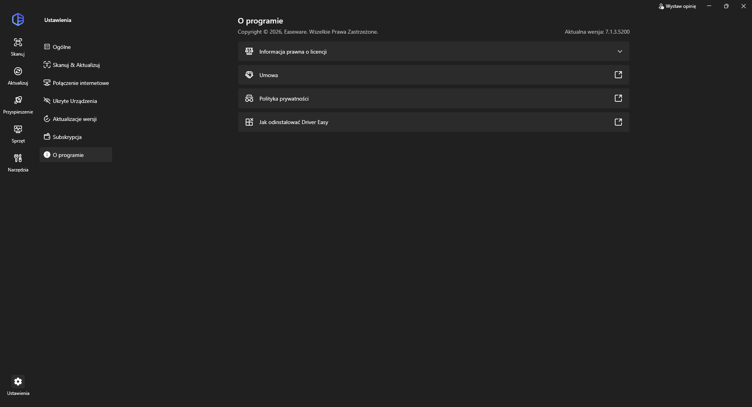Click the Ustawienia panel heading
Image resolution: width=752 pixels, height=407 pixels.
58,20
